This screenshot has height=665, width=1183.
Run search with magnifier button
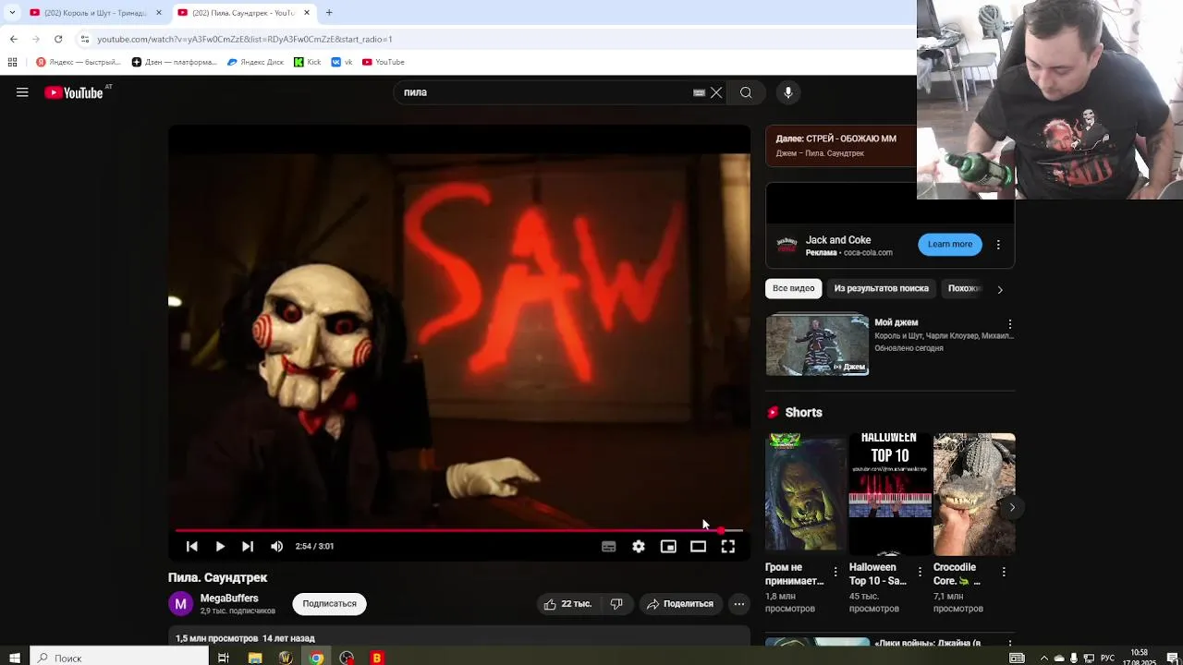pyautogui.click(x=746, y=92)
